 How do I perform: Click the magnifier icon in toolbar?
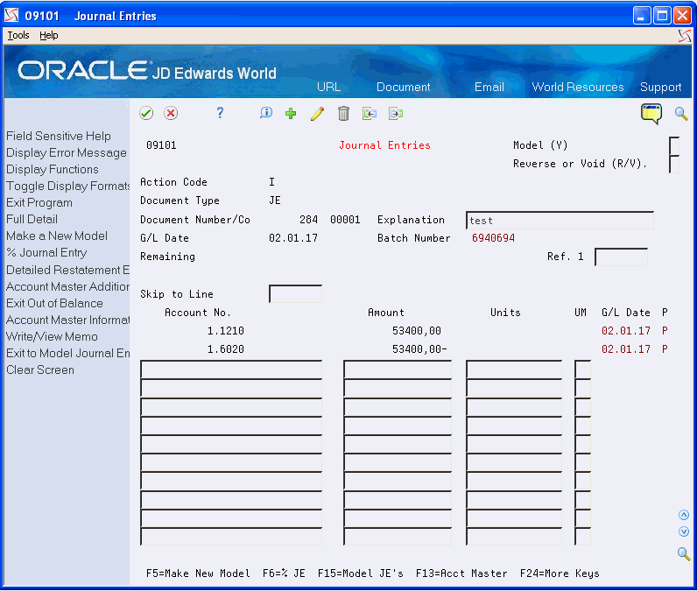[x=681, y=113]
